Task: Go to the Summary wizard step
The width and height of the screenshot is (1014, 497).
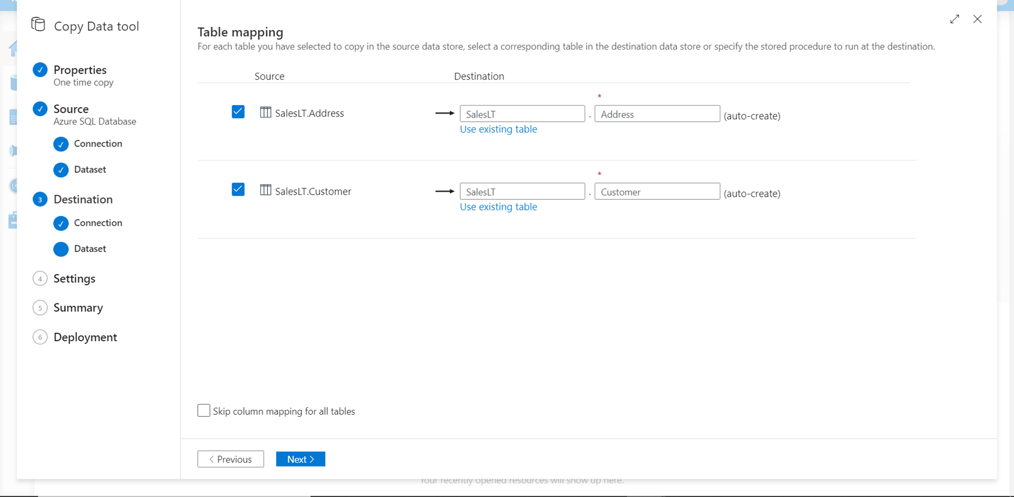Action: (78, 308)
